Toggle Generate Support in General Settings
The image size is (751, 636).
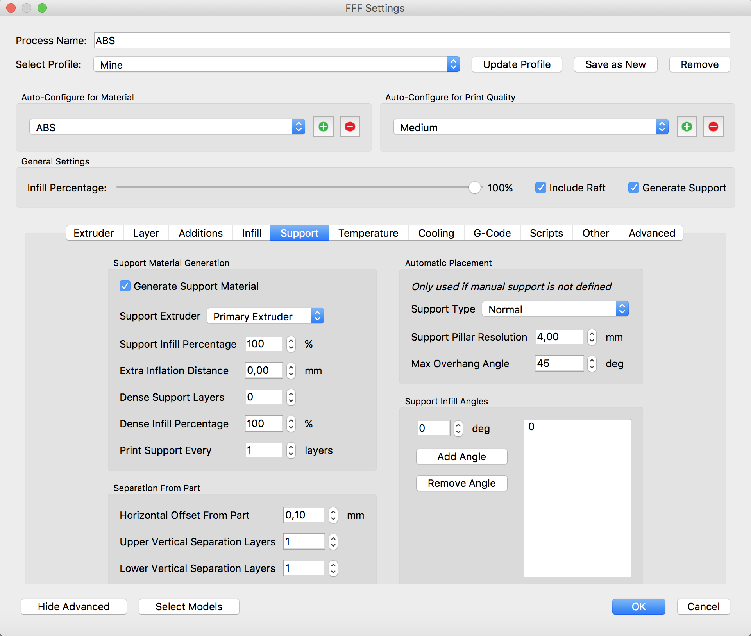[x=633, y=188]
